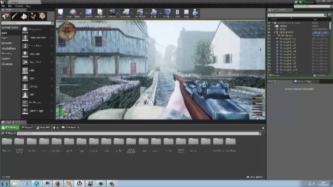Click the Content Browser asset search field
Viewport: 333px width, 187px height.
pyautogui.click(x=139, y=133)
